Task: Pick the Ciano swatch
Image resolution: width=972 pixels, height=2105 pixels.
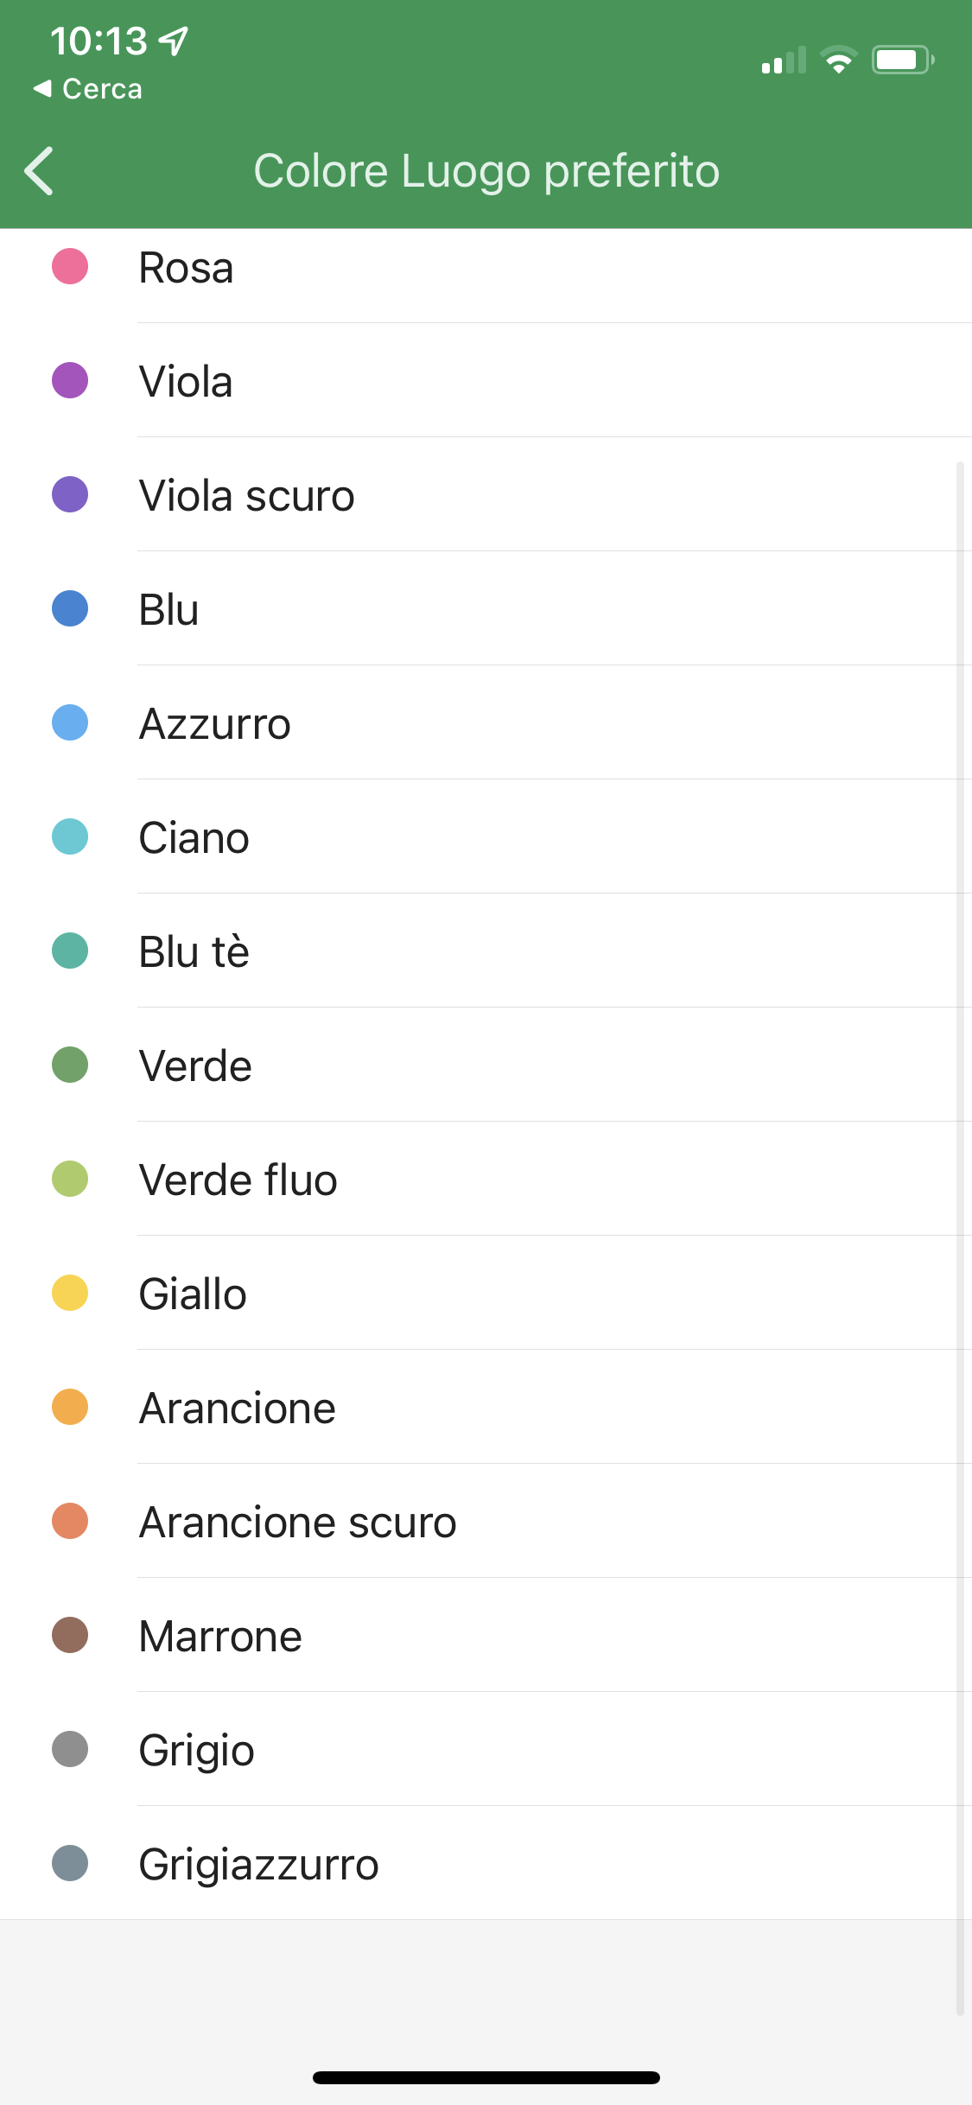Action: [70, 836]
